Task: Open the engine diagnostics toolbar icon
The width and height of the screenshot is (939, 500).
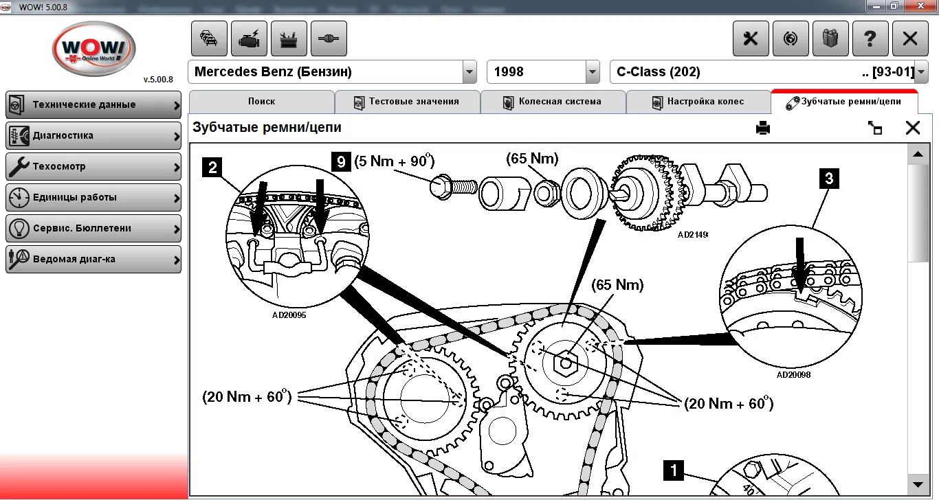Action: [249, 39]
